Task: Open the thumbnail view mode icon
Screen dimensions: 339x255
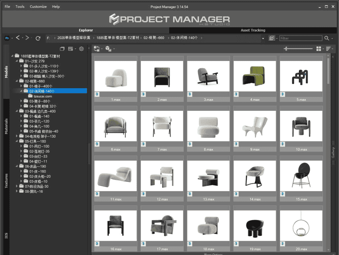Action: pos(318,49)
